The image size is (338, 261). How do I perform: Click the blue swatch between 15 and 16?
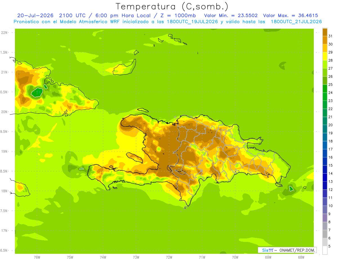(x=325, y=161)
